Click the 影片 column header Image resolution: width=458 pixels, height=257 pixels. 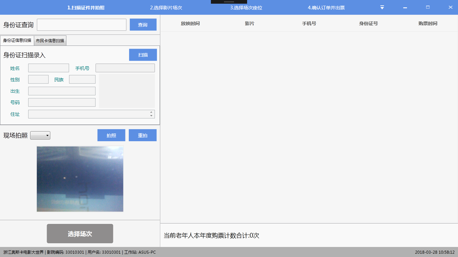249,23
